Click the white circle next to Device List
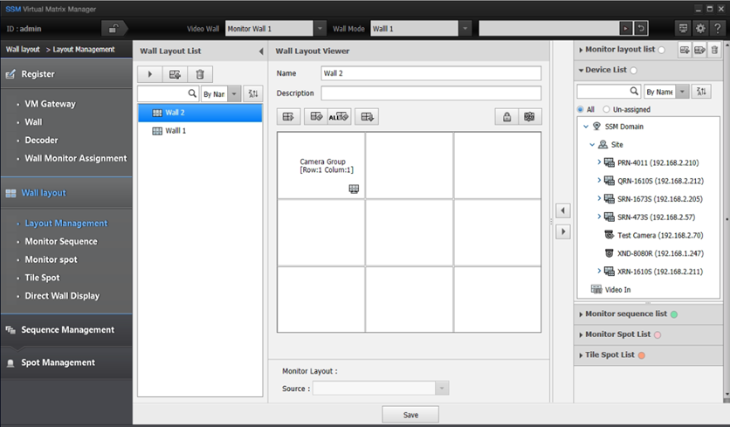730x427 pixels. tap(634, 71)
